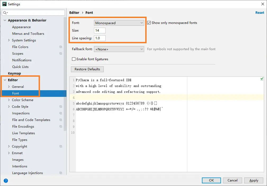This screenshot has width=267, height=186.
Task: Click the project-level icon next to File Encodings
Action: coord(61,126)
